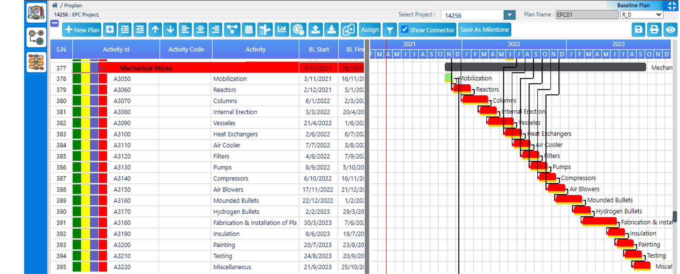The image size is (680, 274).
Task: Click the indent activity icon
Action: click(x=125, y=29)
